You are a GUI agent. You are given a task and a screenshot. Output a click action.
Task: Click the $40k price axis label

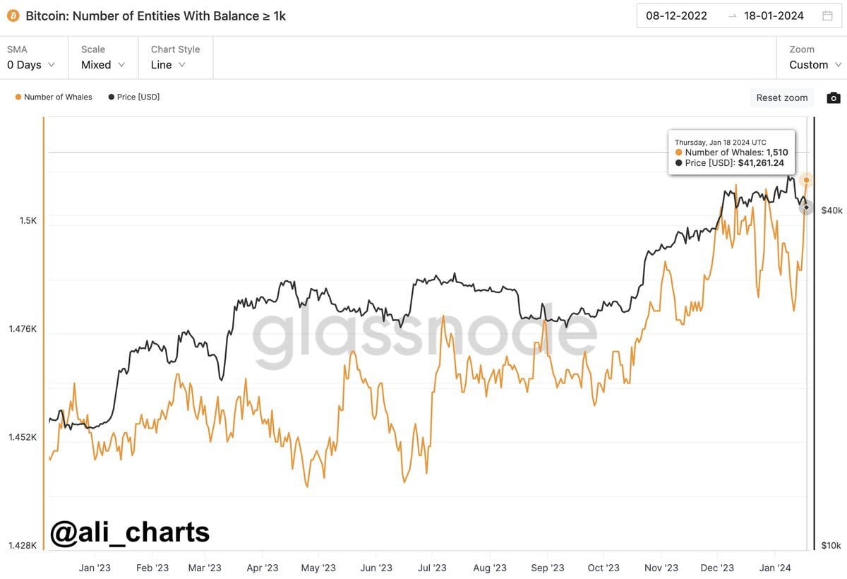[831, 210]
